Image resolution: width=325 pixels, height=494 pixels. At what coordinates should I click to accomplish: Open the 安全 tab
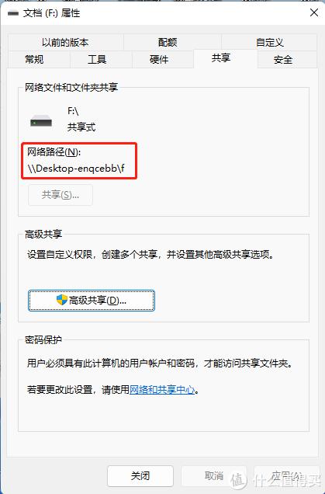point(283,59)
